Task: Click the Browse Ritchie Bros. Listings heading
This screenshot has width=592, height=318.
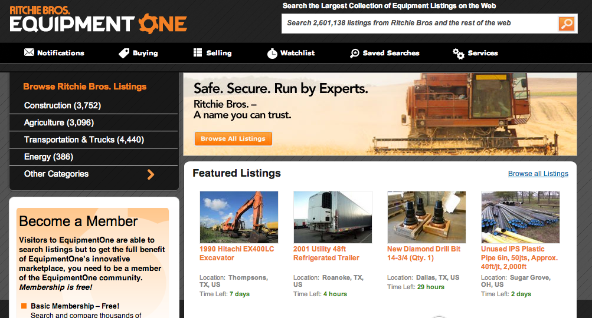Action: [85, 87]
